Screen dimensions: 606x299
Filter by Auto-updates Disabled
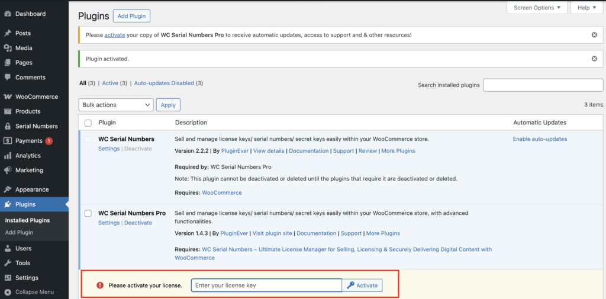pos(164,83)
